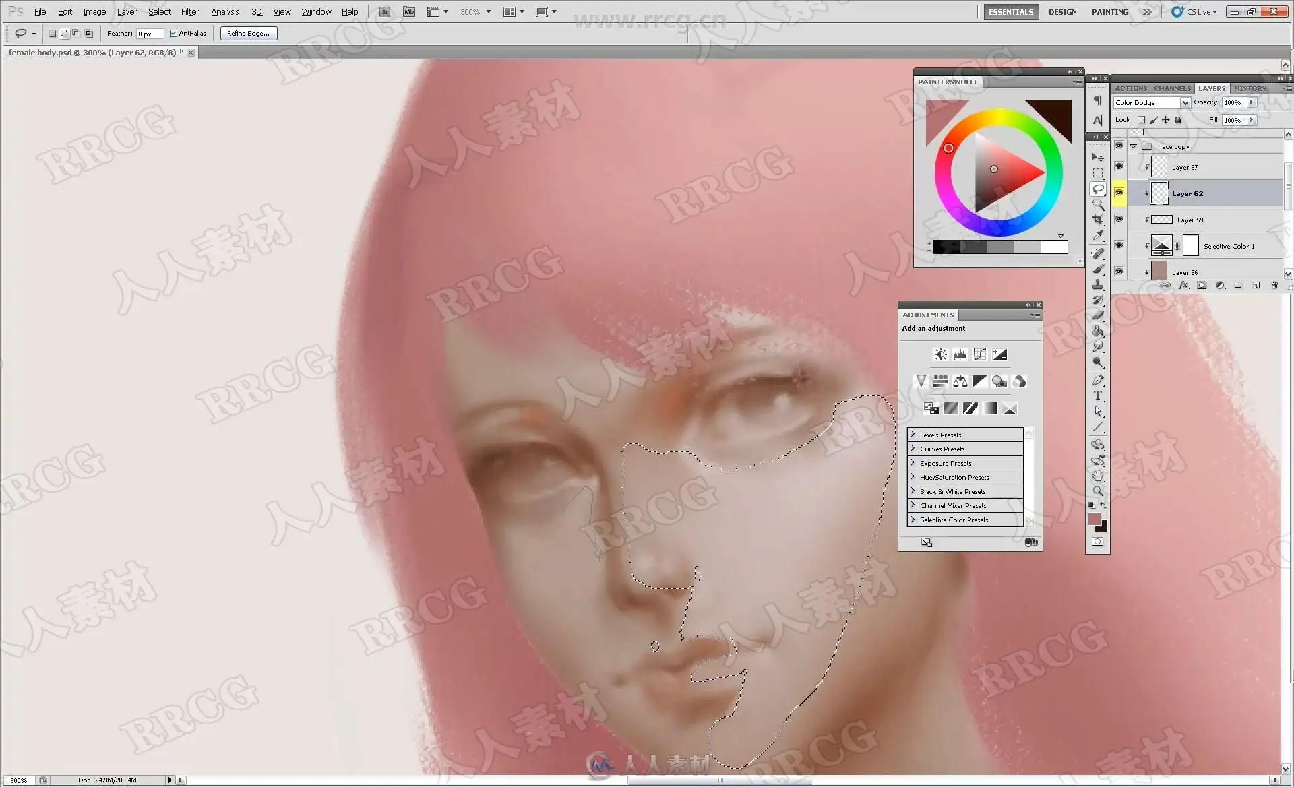Uncheck the Anti-alias checkbox
The width and height of the screenshot is (1294, 787).
tap(173, 33)
